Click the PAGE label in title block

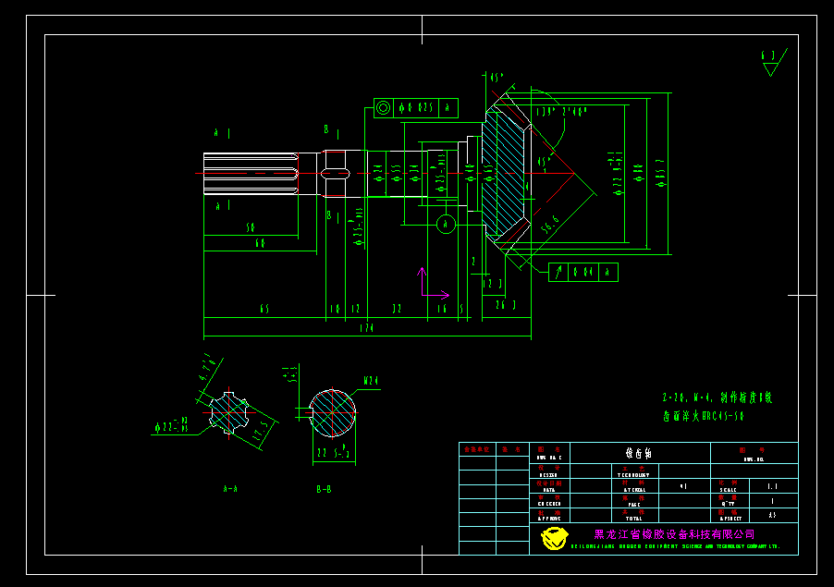pyautogui.click(x=634, y=504)
